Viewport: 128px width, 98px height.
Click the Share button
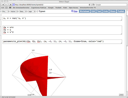coord(113,11)
